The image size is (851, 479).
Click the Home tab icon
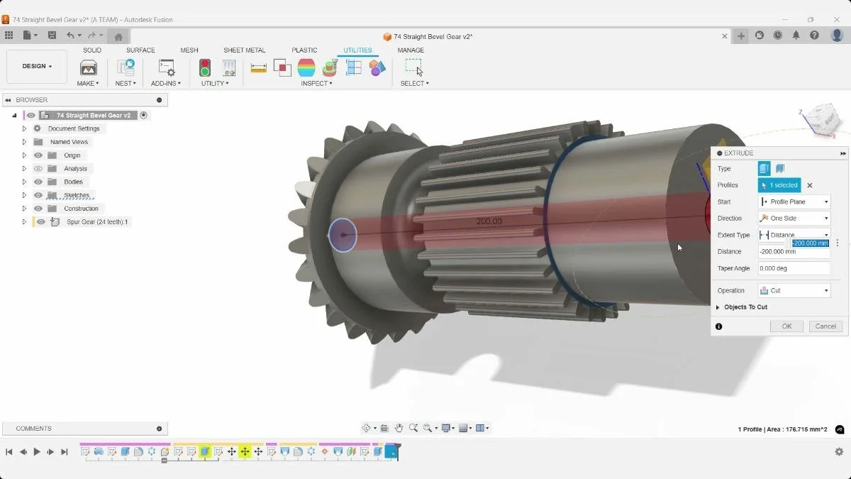click(x=118, y=36)
